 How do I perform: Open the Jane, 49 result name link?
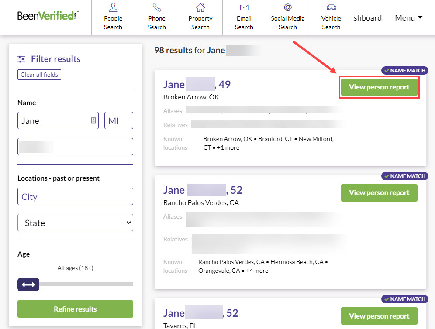coord(197,84)
